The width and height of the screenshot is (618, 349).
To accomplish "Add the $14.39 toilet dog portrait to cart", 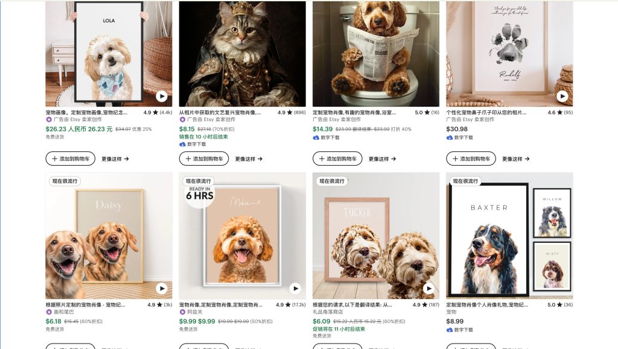I will tap(337, 159).
